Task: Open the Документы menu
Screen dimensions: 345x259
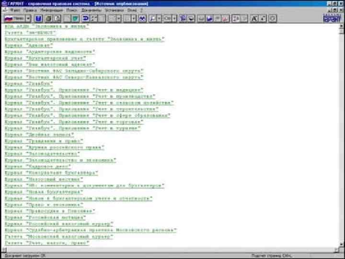Action: [92, 10]
